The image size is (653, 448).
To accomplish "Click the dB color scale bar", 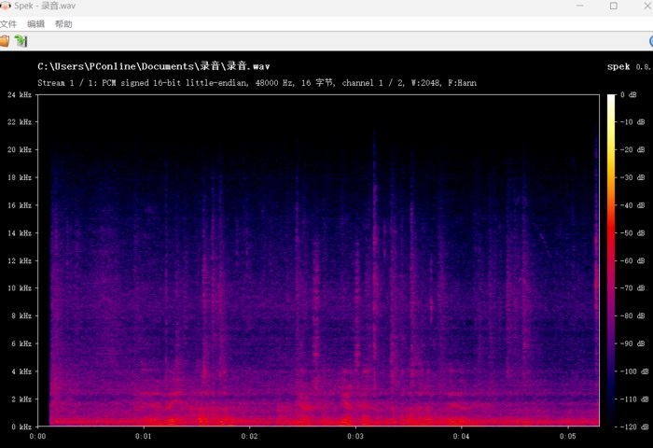I will (611, 260).
